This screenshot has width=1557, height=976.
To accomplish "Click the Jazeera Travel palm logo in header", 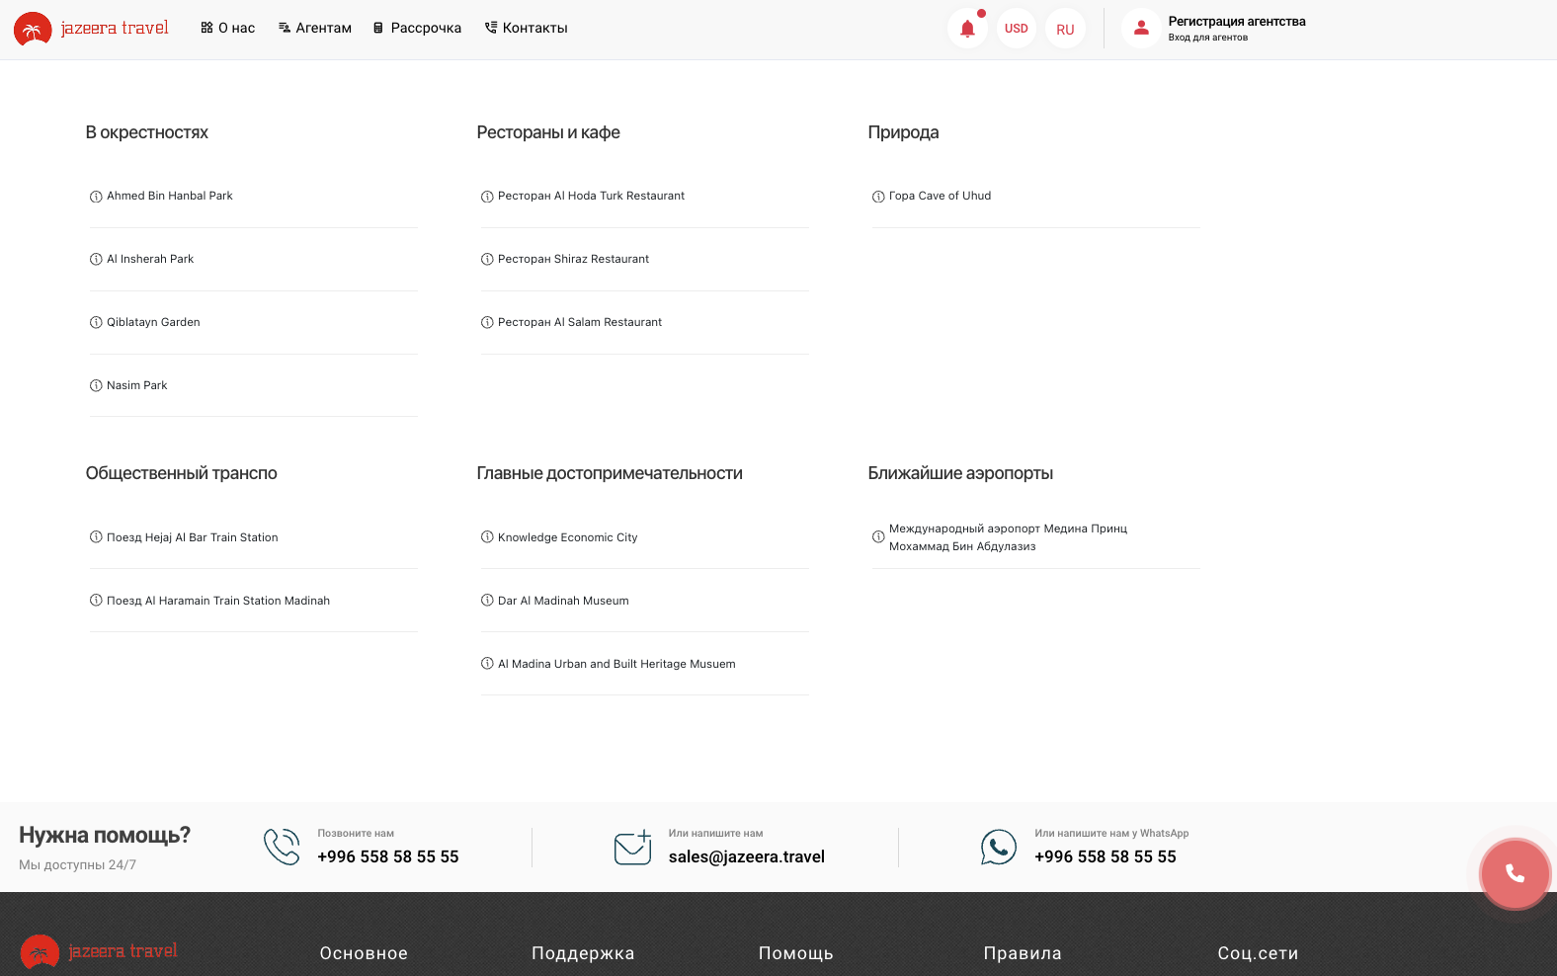I will click(33, 29).
